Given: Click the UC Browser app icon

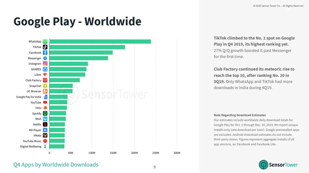Looking at the screenshot, I should [x=45, y=91].
